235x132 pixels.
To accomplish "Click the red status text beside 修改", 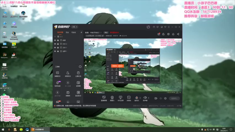I will click(x=115, y=33).
